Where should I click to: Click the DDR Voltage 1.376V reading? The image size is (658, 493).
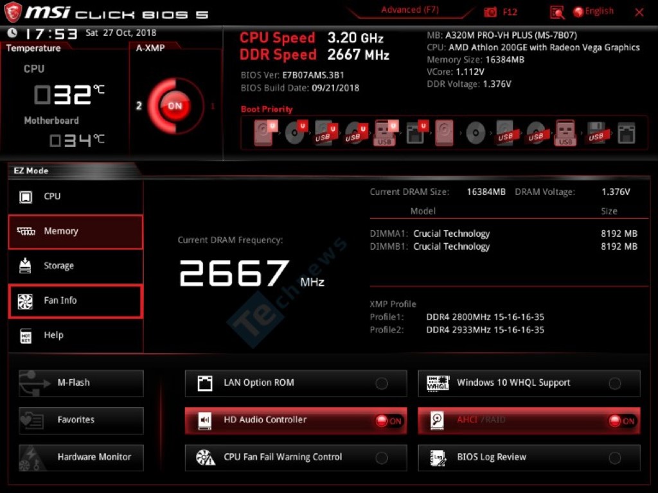(x=497, y=84)
